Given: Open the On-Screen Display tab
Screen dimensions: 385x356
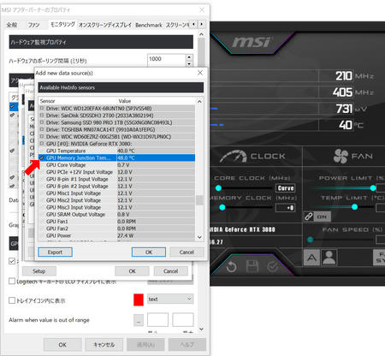Looking at the screenshot, I should click(x=105, y=25).
